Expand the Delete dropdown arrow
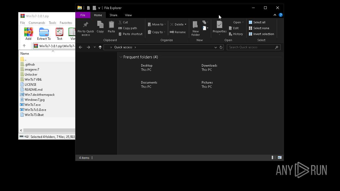This screenshot has height=191, width=340. [x=185, y=24]
